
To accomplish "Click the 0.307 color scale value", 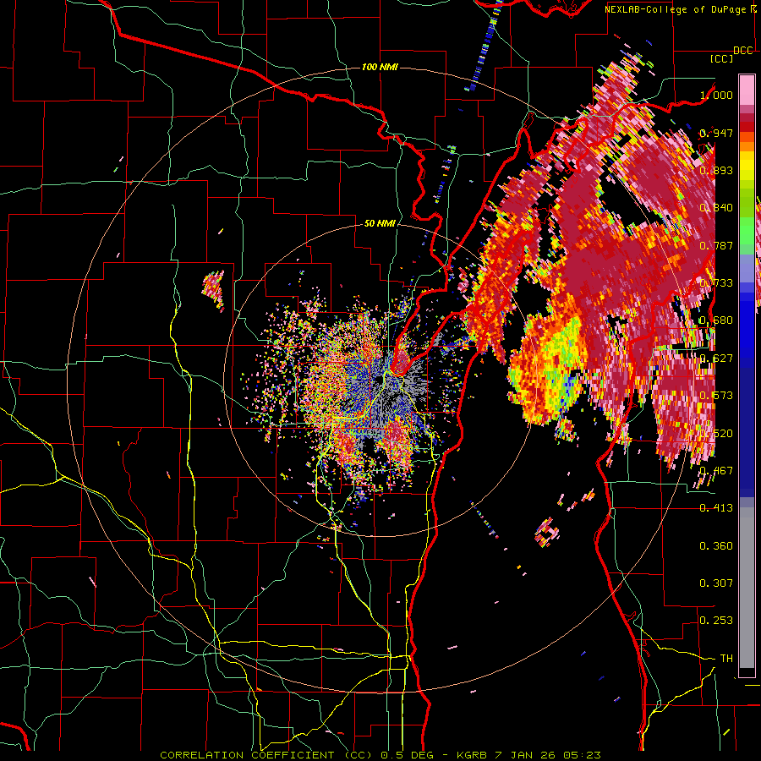I will click(716, 583).
